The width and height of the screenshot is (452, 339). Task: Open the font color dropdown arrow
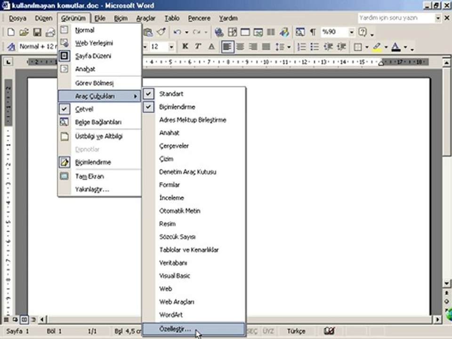tap(405, 47)
